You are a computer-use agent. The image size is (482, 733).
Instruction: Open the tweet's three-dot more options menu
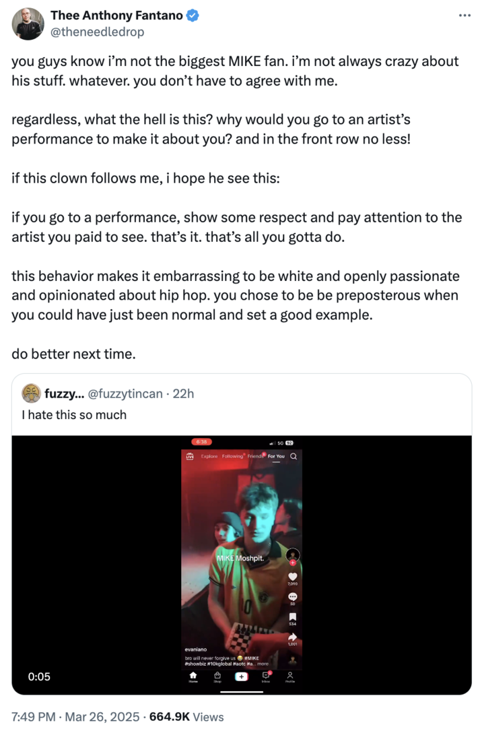point(464,15)
